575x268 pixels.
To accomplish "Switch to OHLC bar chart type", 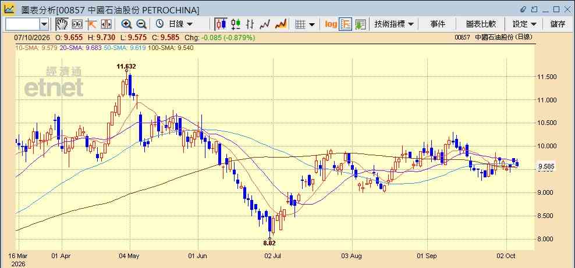I will (250, 24).
